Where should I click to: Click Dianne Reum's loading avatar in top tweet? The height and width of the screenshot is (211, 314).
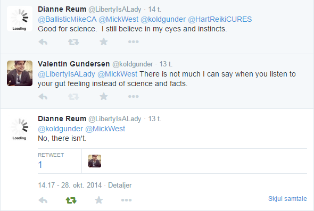pos(20,19)
